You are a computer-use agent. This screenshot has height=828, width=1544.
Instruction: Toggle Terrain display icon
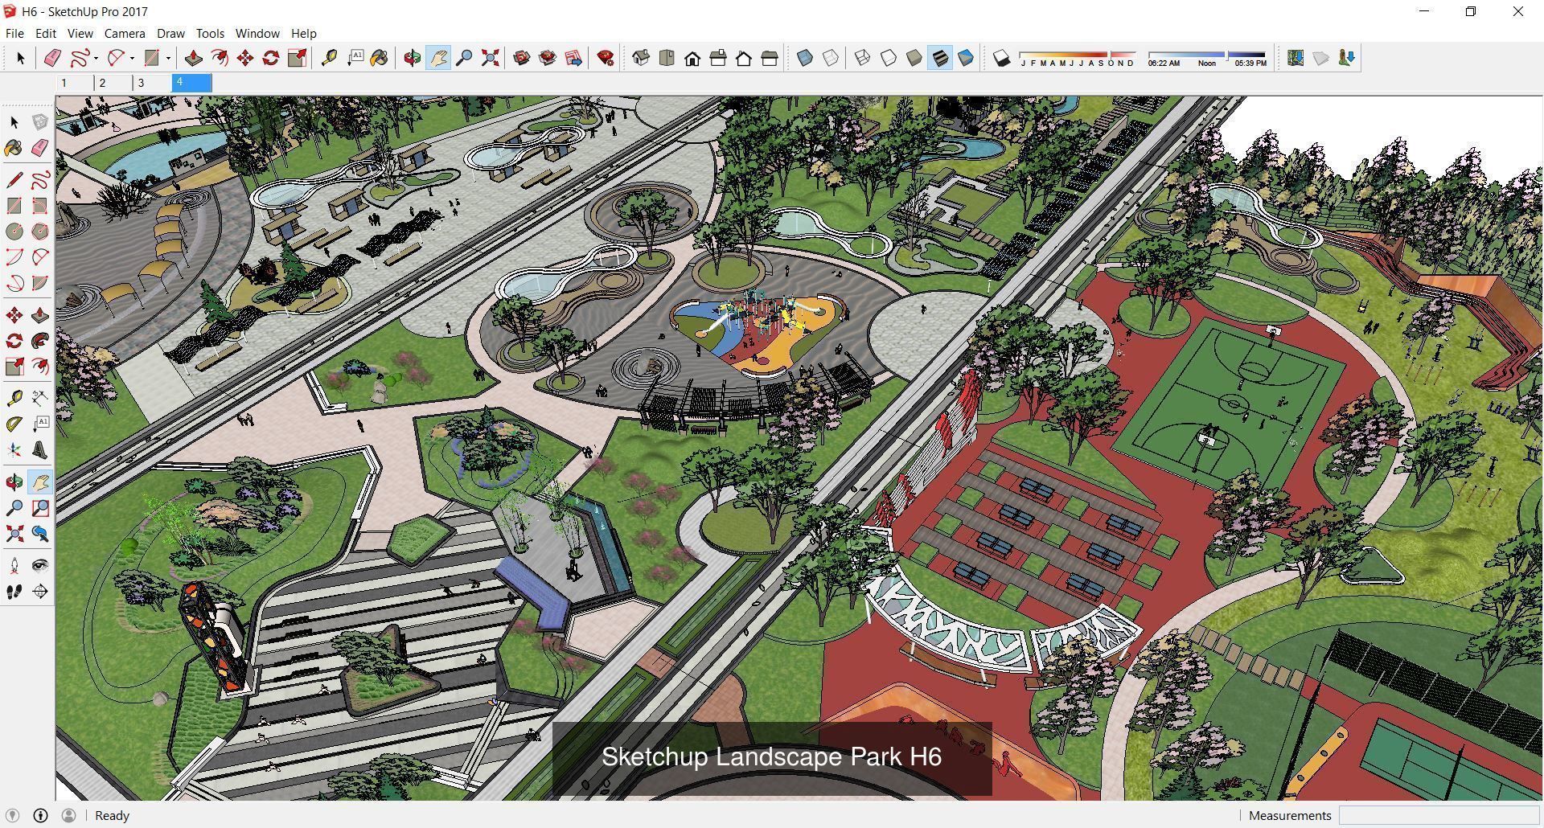[1321, 58]
